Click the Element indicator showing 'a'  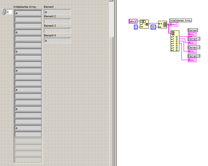[57, 12]
